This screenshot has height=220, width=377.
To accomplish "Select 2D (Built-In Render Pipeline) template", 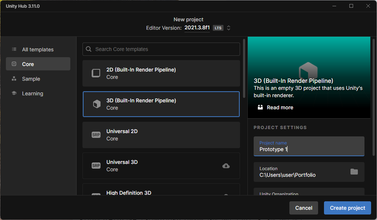I will [161, 73].
